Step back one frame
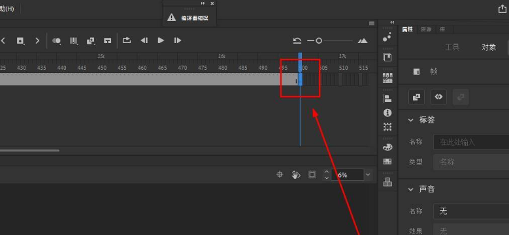 click(144, 40)
